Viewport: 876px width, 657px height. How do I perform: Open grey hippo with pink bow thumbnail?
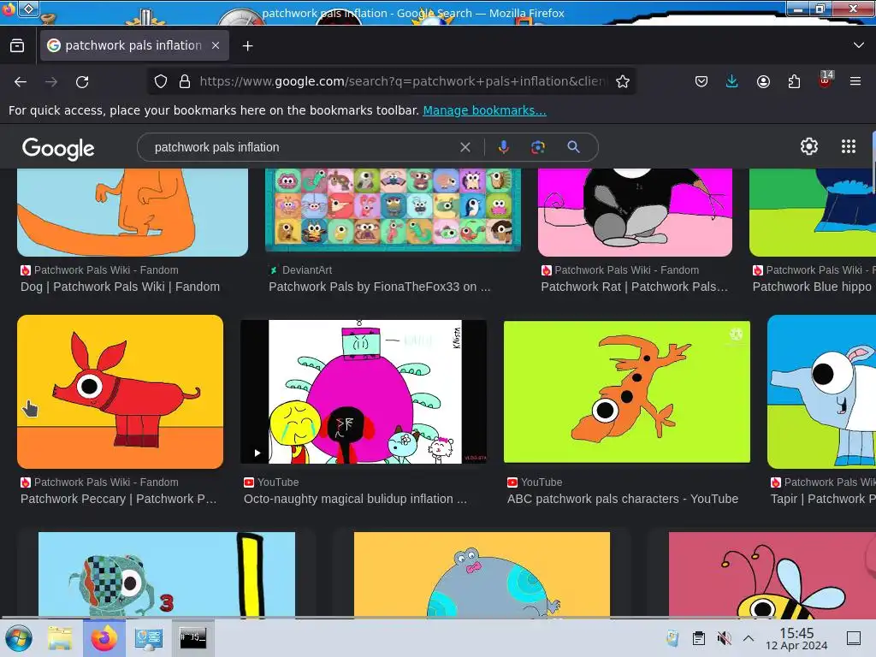pyautogui.click(x=482, y=574)
